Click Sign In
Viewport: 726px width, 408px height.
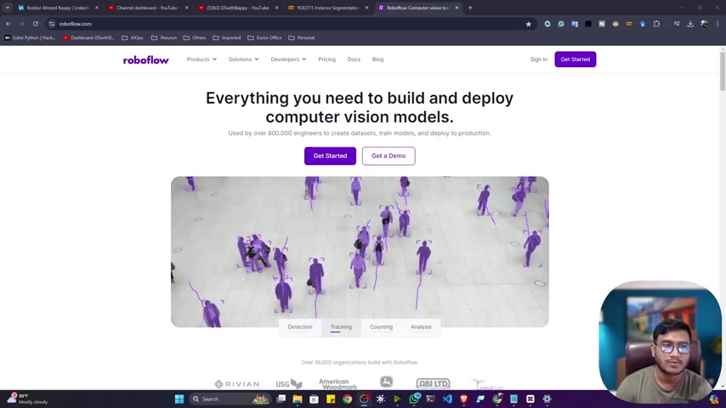(x=538, y=59)
